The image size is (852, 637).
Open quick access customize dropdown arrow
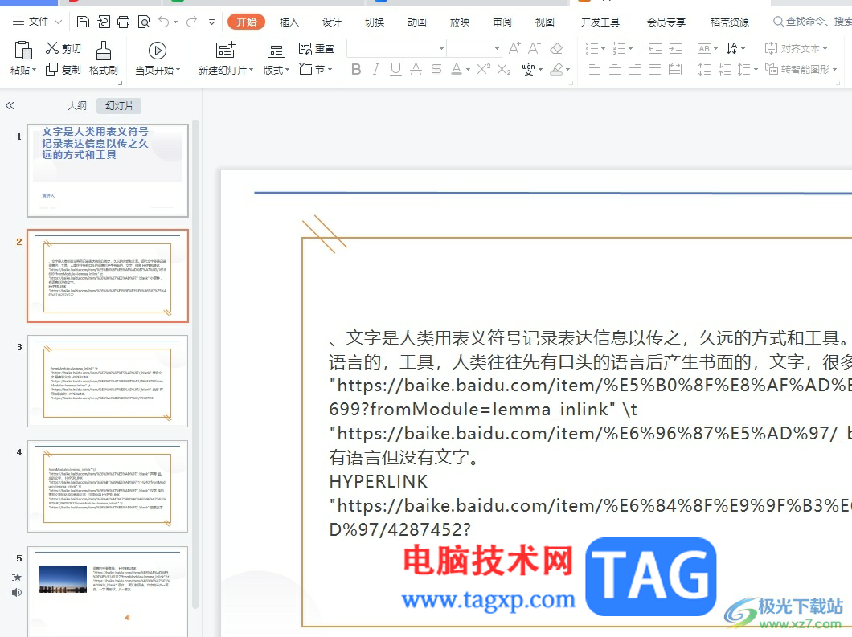pos(211,22)
